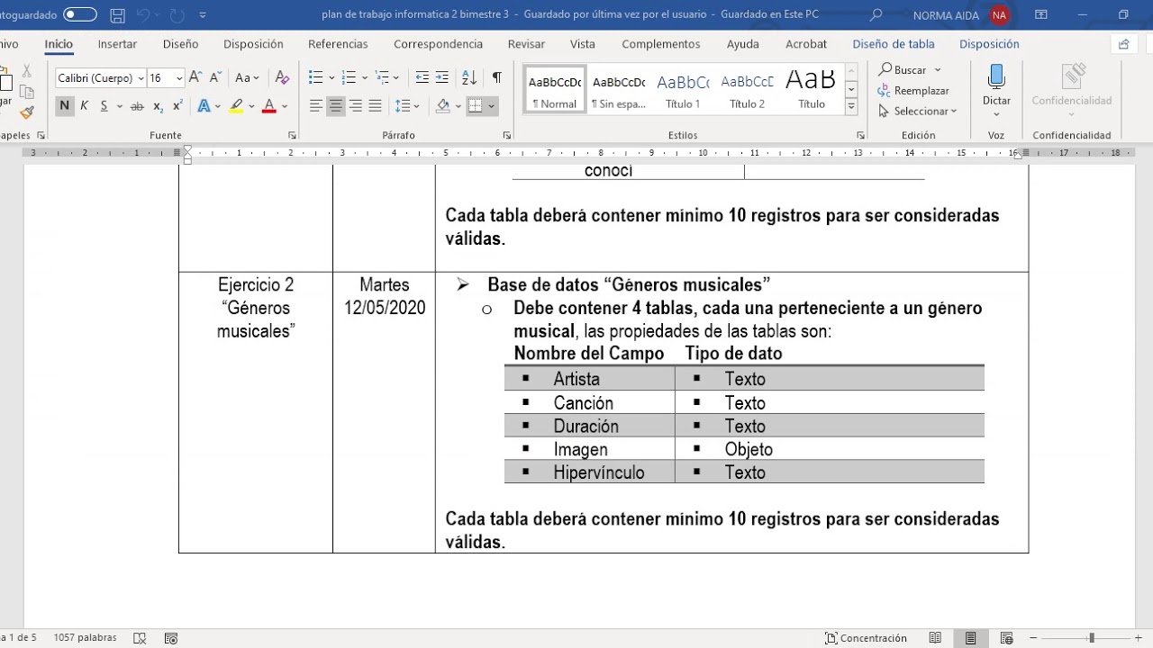Clear all formatting eraser icon

pos(282,78)
